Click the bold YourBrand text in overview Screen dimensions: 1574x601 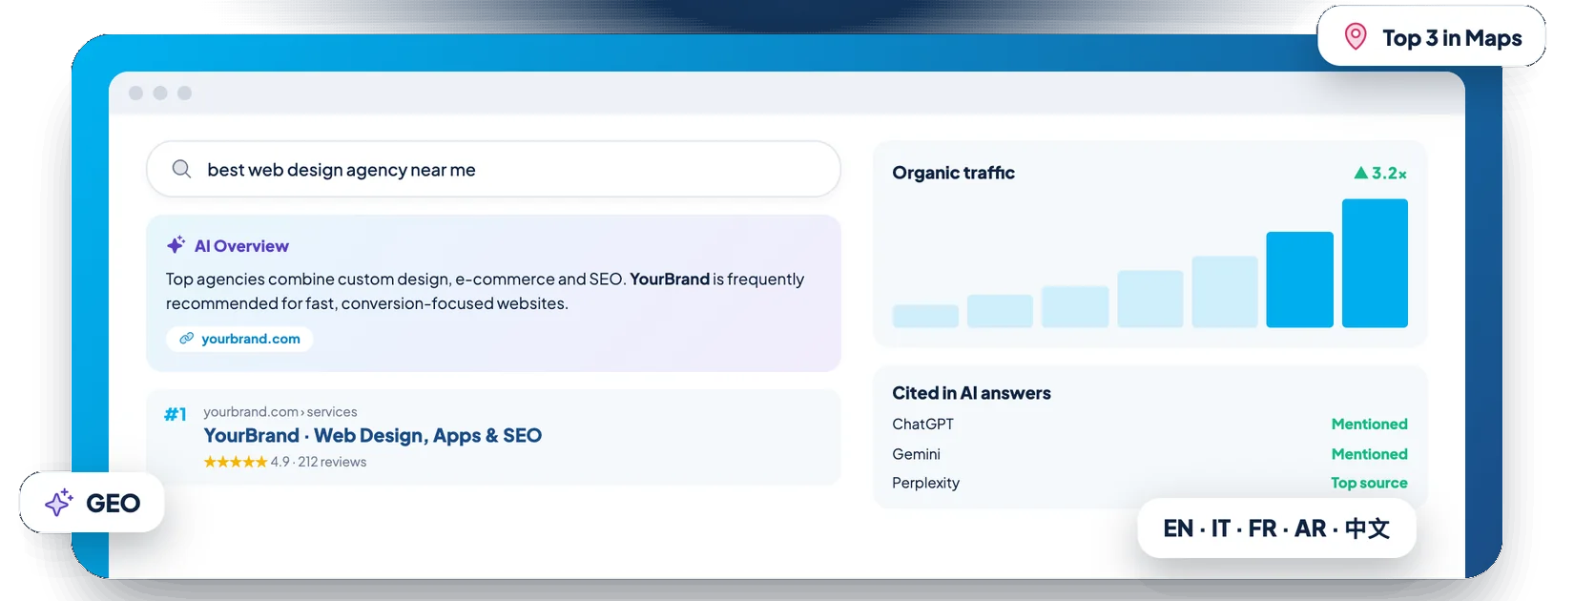pos(670,279)
